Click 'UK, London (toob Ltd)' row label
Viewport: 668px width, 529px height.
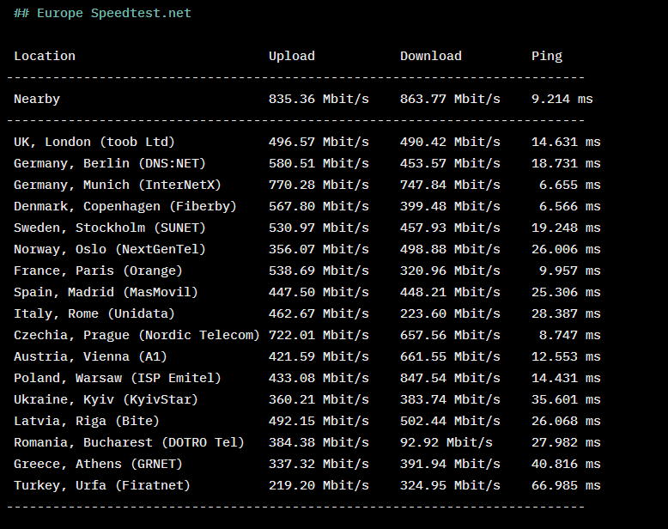coord(94,142)
